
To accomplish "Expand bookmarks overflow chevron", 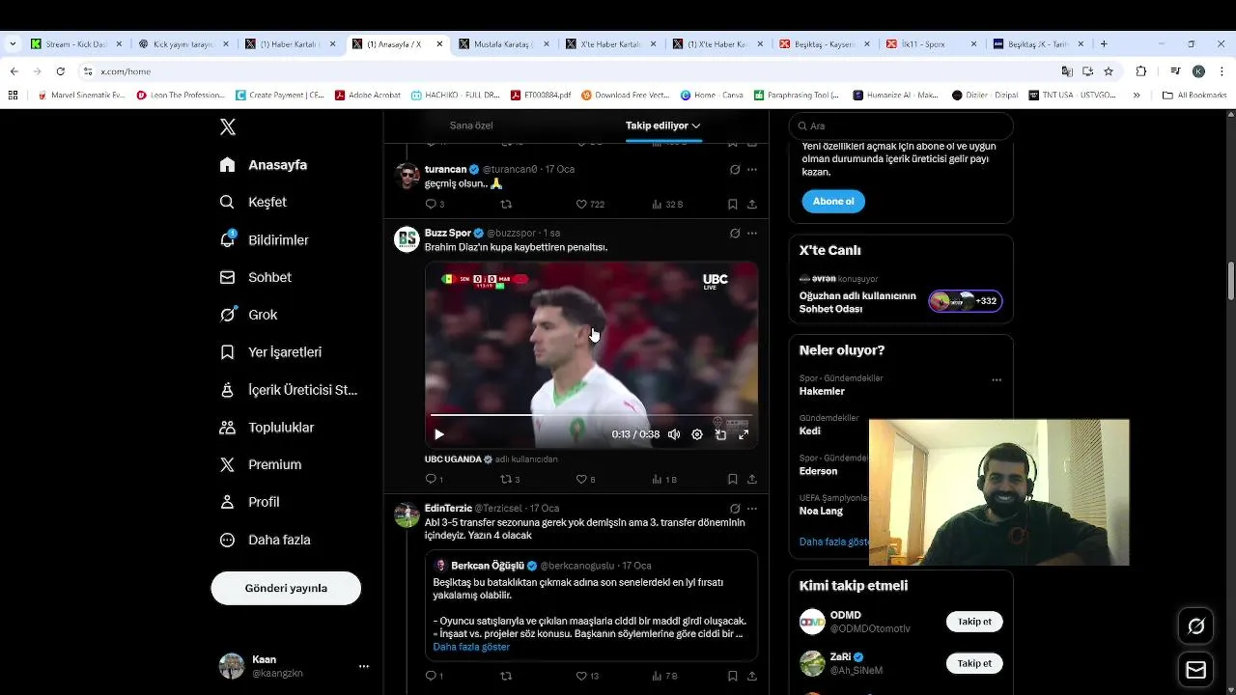I will pos(1137,96).
